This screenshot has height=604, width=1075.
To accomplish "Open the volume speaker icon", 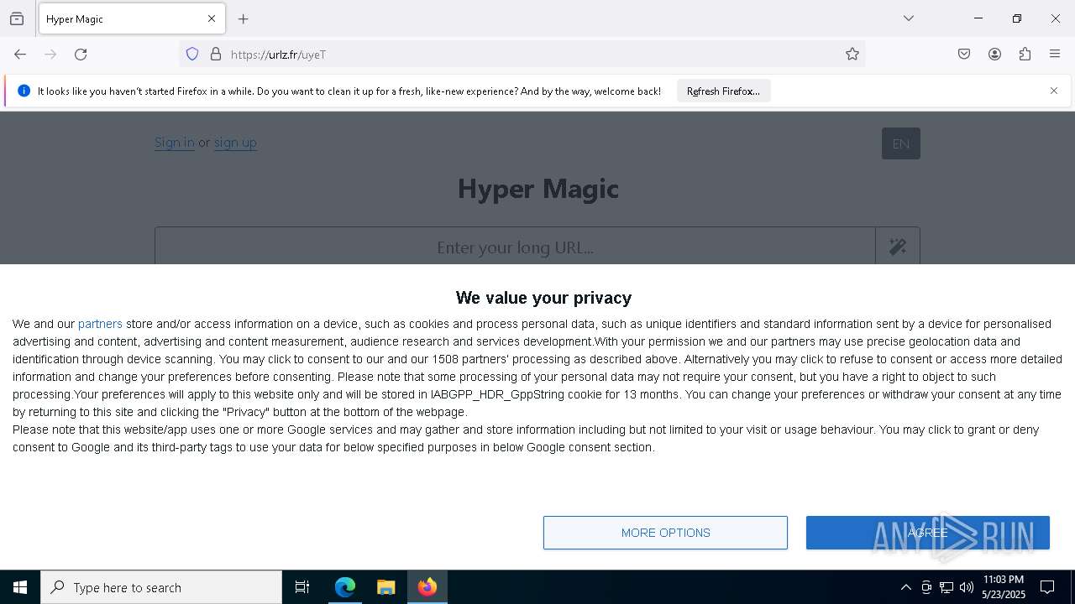I will click(x=967, y=587).
